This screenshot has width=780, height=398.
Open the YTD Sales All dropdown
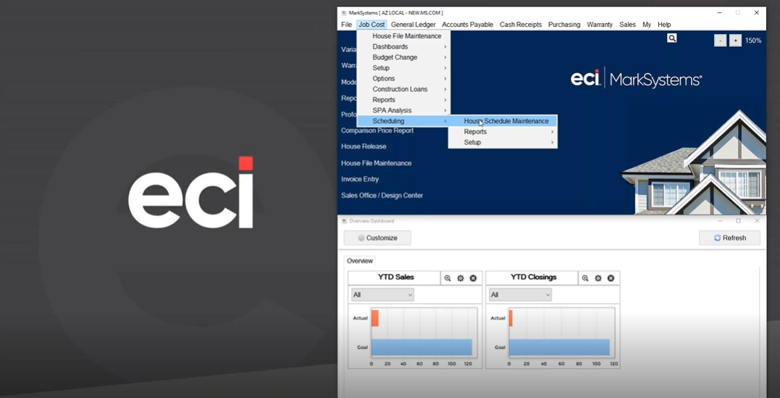382,295
